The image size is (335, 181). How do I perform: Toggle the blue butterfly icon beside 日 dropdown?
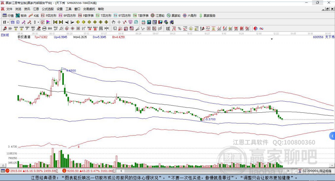click(13, 22)
